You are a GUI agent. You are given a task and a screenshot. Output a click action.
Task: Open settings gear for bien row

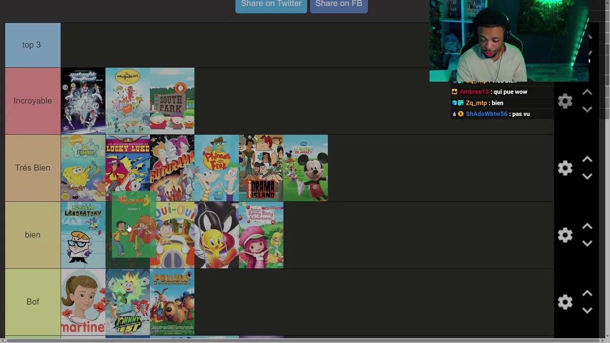point(565,235)
